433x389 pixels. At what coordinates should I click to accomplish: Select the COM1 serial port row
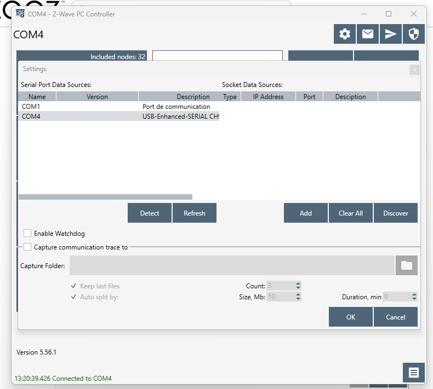click(x=118, y=107)
